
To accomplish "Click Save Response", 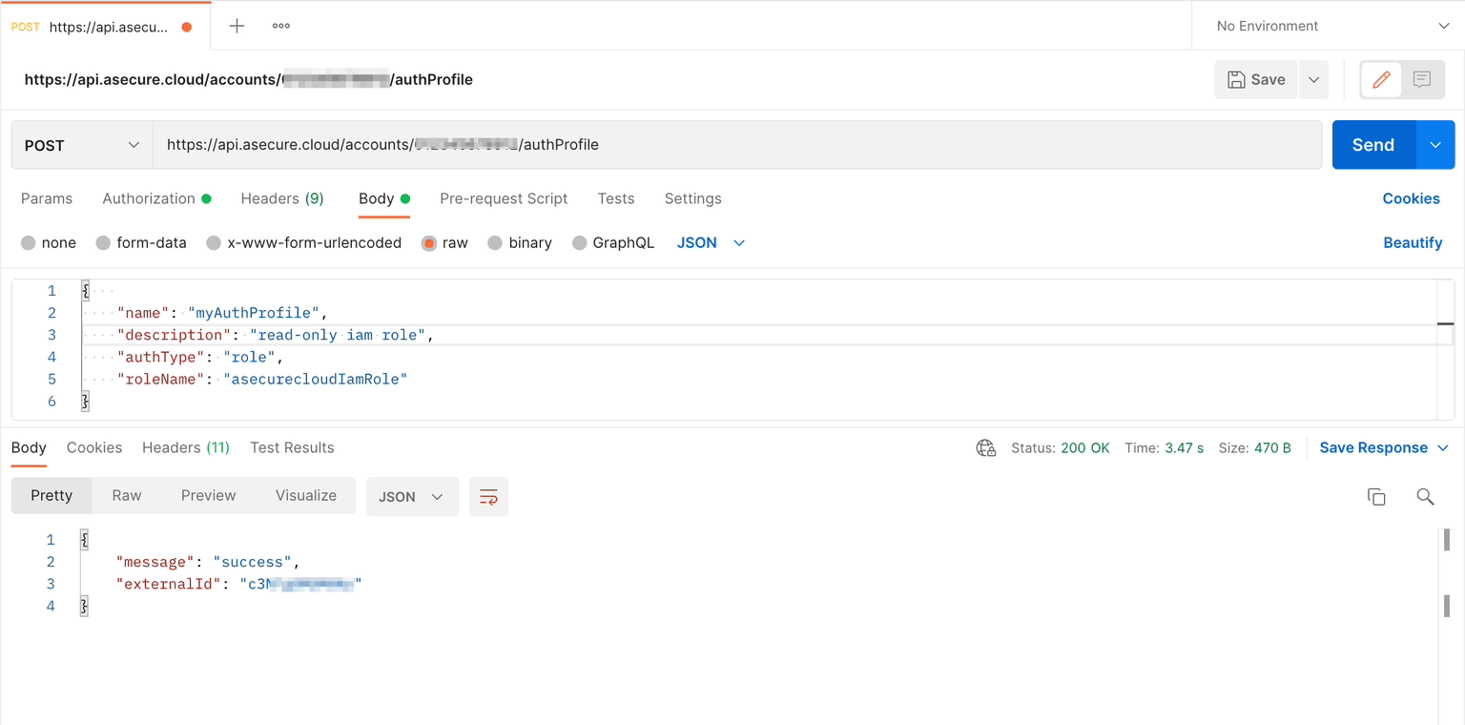I will (x=1373, y=447).
